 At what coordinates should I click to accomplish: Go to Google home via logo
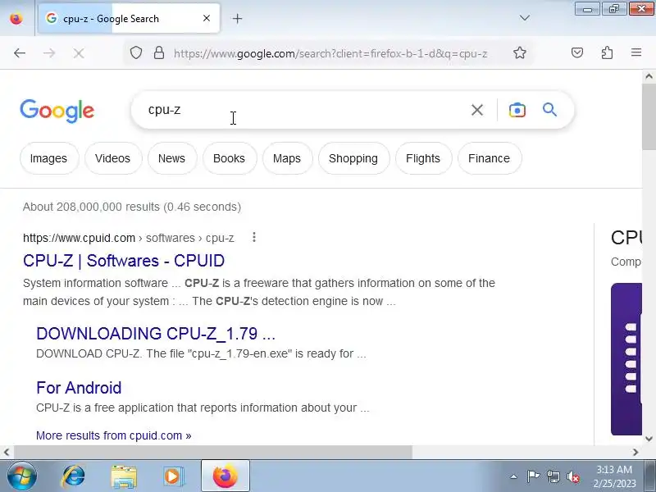[x=57, y=111]
